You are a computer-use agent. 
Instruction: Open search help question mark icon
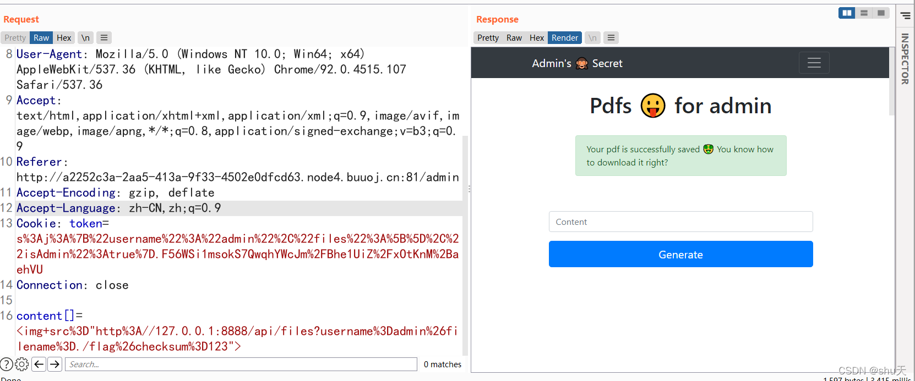click(7, 364)
